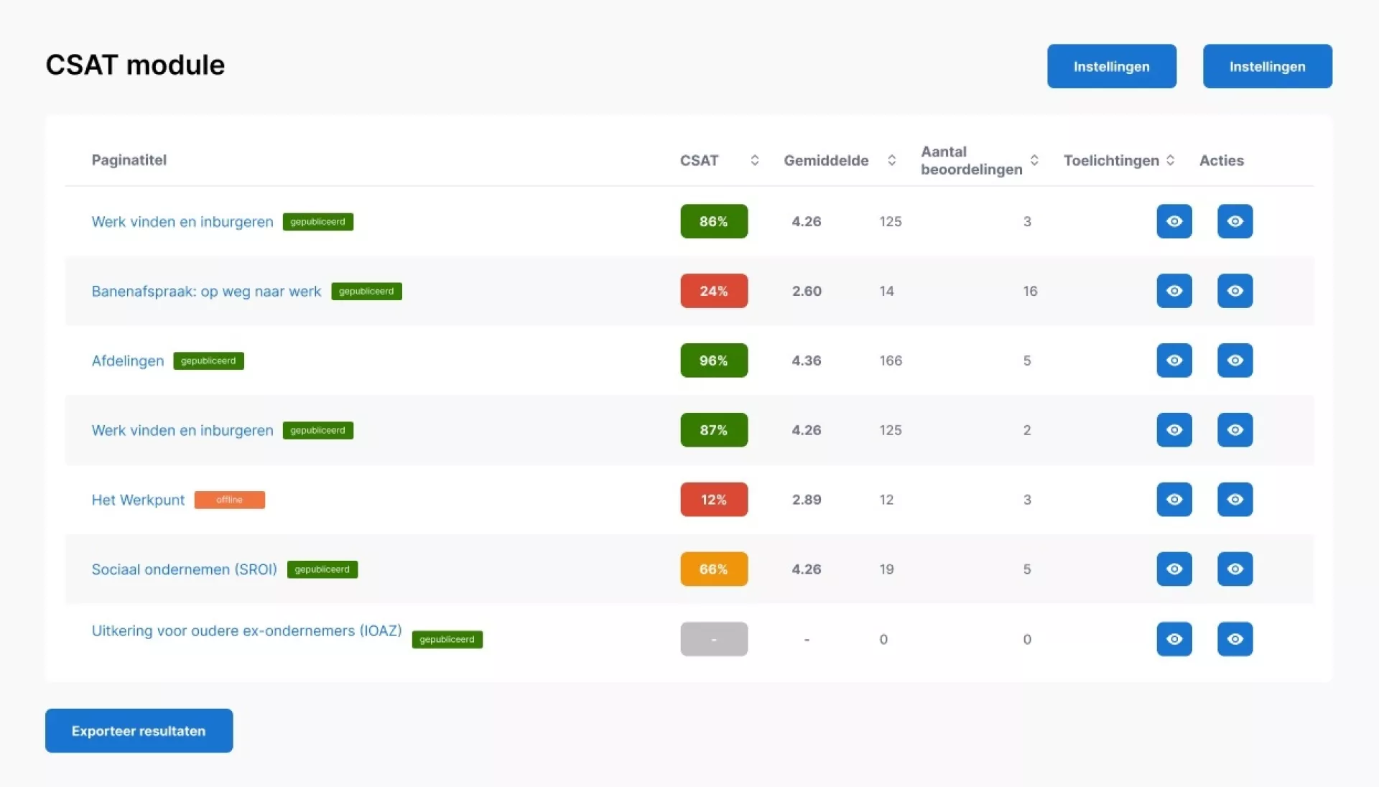Screen dimensions: 1379x787
Task: Sort table by CSAT column arrows
Action: [754, 160]
